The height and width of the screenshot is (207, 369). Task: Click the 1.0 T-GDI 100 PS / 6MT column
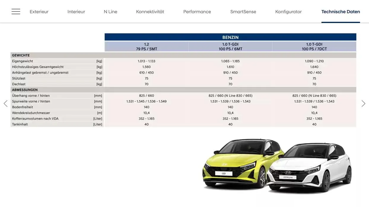[x=230, y=46]
